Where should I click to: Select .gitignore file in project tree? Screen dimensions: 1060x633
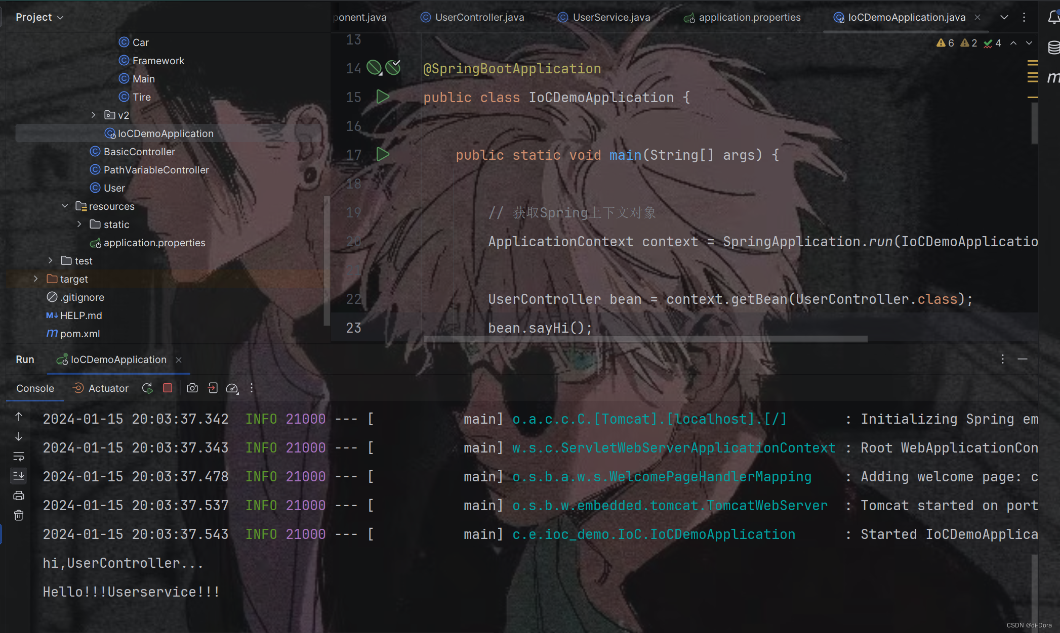(75, 297)
